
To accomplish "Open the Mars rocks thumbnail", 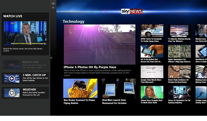I will point(179,72).
